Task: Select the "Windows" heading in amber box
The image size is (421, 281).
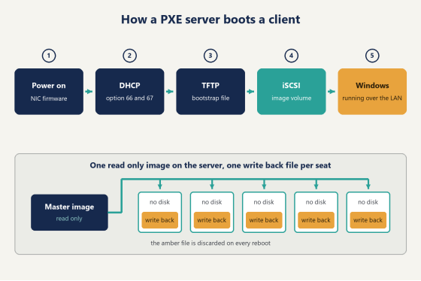Action: coord(372,86)
